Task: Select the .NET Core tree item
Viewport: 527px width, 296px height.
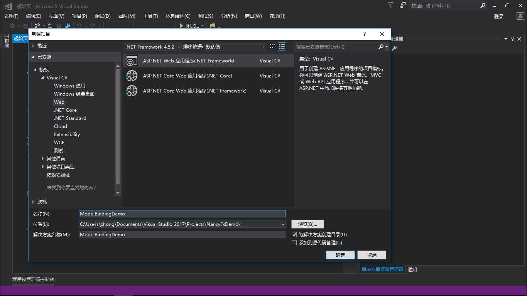Action: [65, 110]
